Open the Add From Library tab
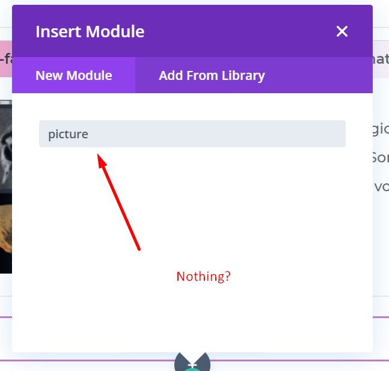This screenshot has height=371, width=389. [212, 76]
